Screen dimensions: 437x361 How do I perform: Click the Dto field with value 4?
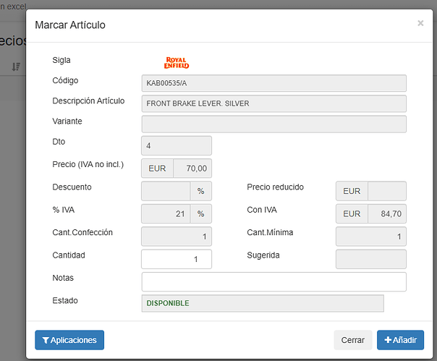[177, 145]
